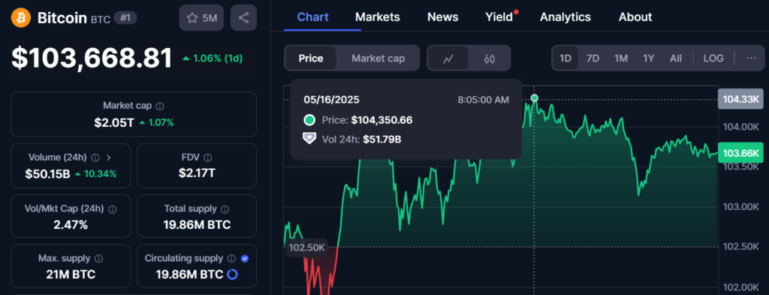Screen dimensions: 769x295
Task: Open the FDV info icon
Action: pos(208,158)
